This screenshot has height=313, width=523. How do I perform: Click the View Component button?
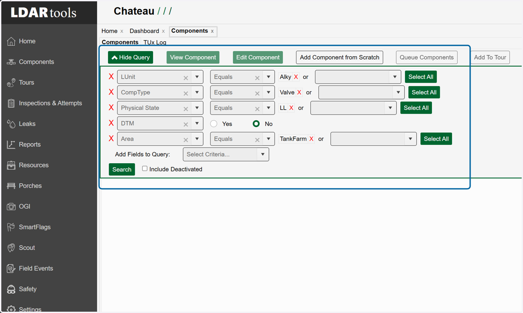[193, 57]
